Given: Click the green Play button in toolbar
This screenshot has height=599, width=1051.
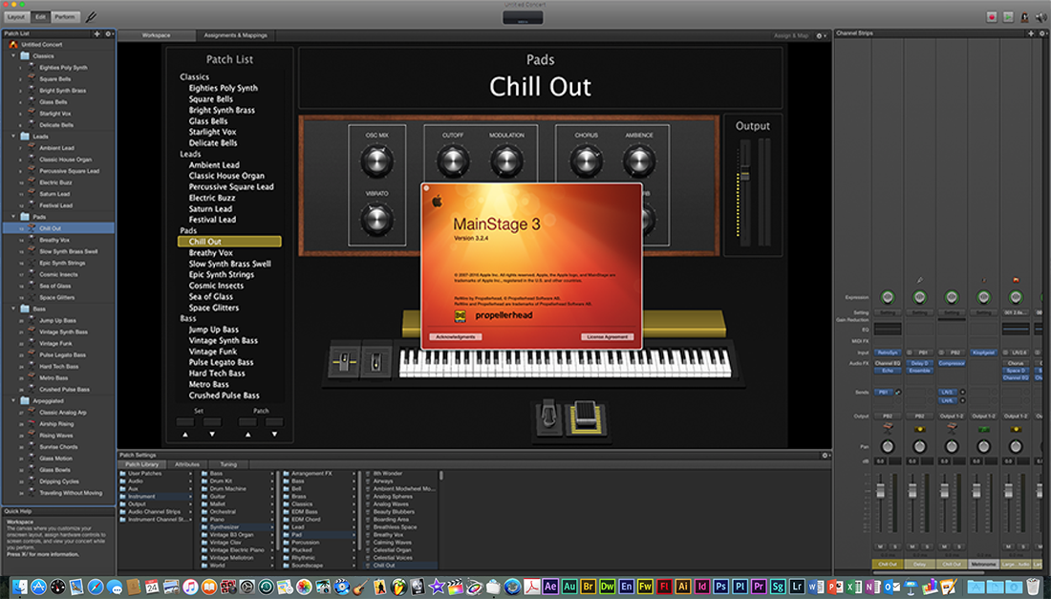Looking at the screenshot, I should (1008, 17).
